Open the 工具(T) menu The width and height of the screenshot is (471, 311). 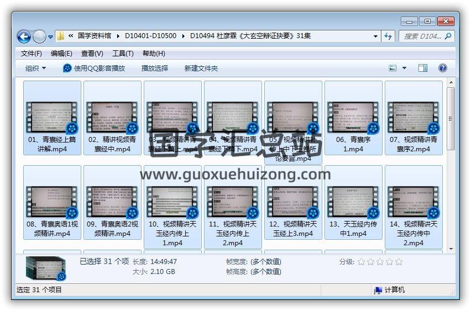[x=123, y=54]
